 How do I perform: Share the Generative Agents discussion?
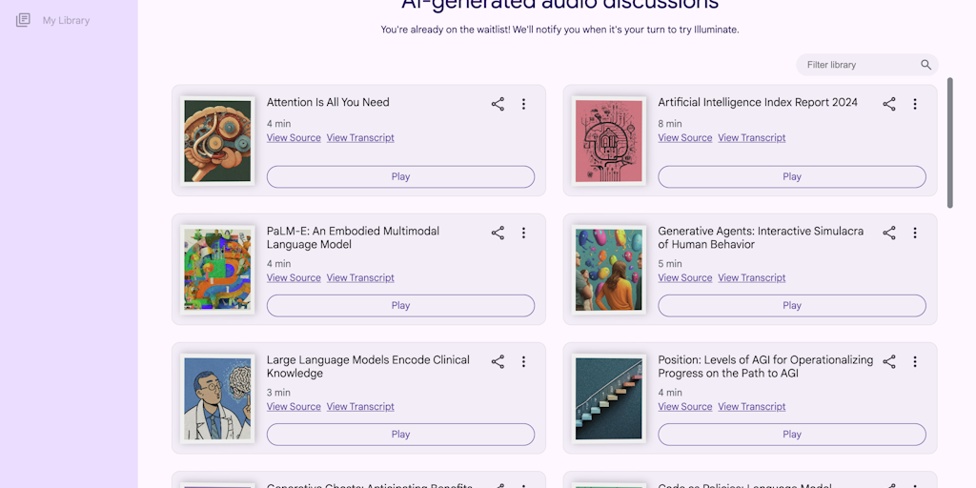click(x=889, y=233)
